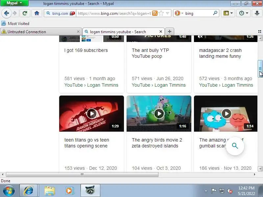Click the 1:40 PICTURES video thumbnail
This screenshot has width=263, height=197.
159,39
